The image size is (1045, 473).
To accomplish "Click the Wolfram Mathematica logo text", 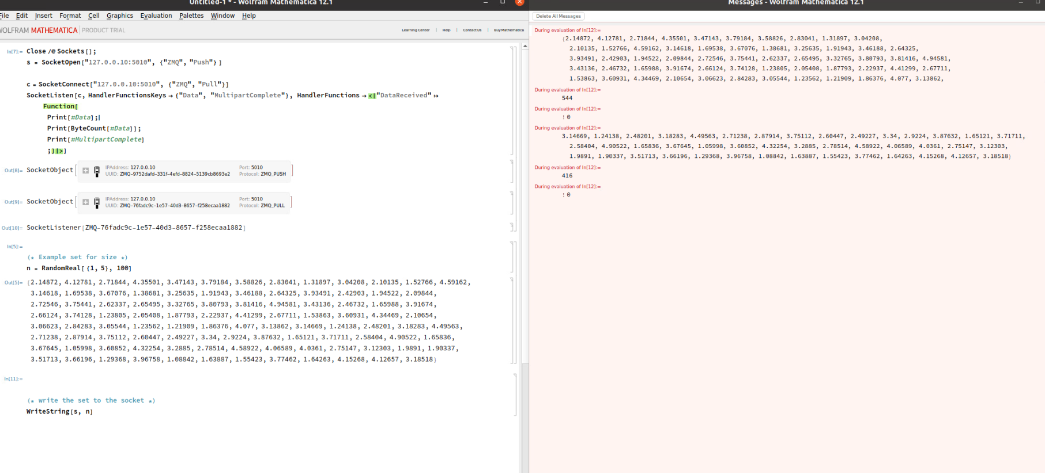I will pos(39,30).
